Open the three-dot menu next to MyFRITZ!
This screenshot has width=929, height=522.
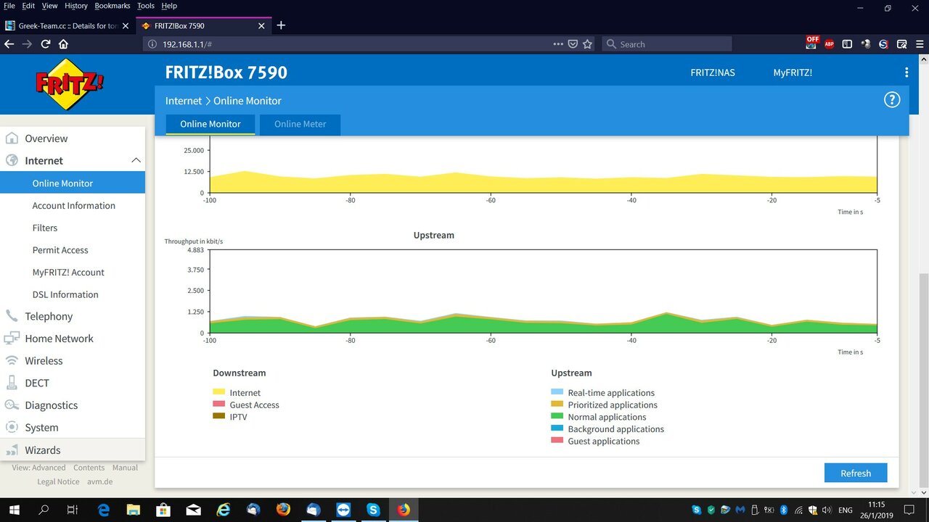[x=906, y=72]
